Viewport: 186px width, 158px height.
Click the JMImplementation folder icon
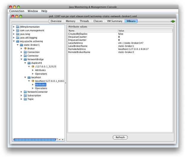coord(18,27)
